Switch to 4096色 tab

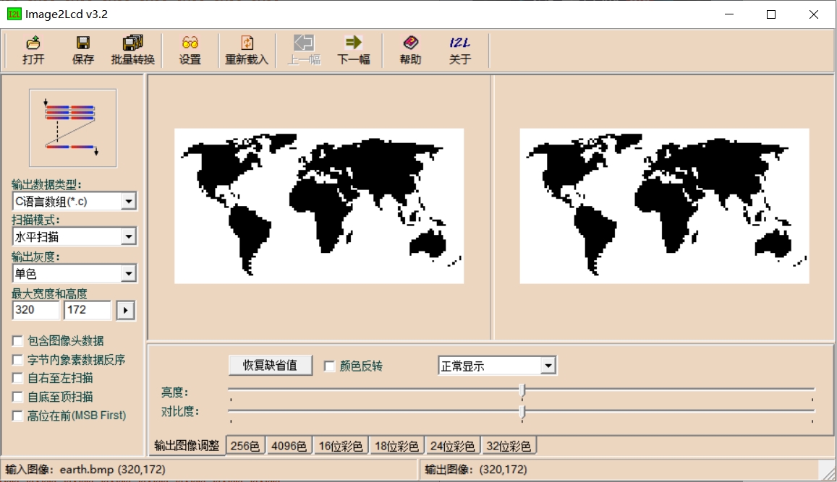click(x=289, y=446)
